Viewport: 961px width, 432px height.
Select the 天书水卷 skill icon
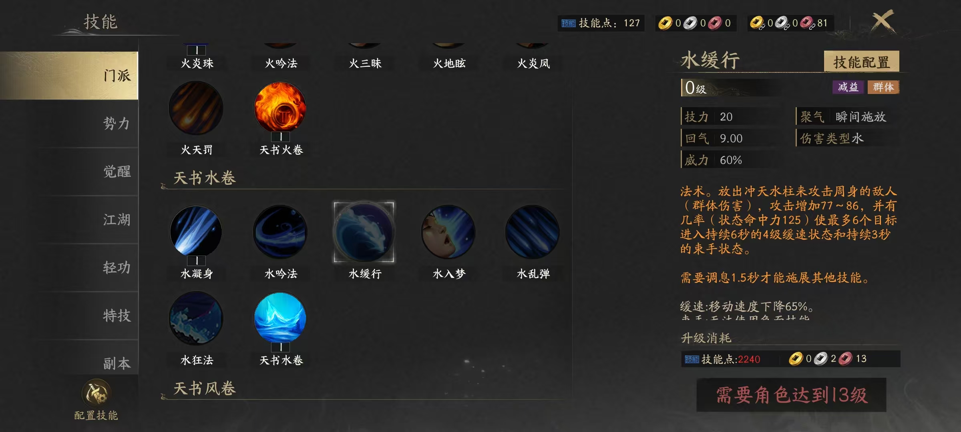click(280, 318)
